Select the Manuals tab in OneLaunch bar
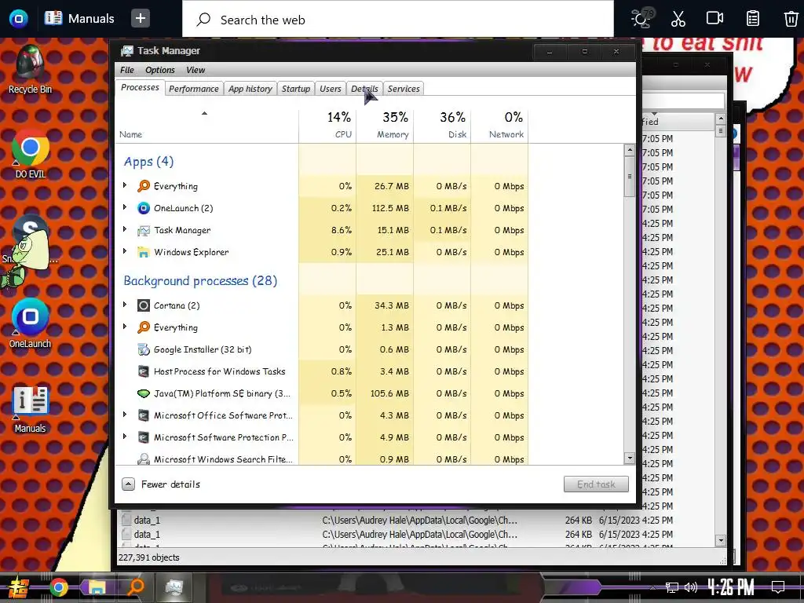 tap(79, 19)
